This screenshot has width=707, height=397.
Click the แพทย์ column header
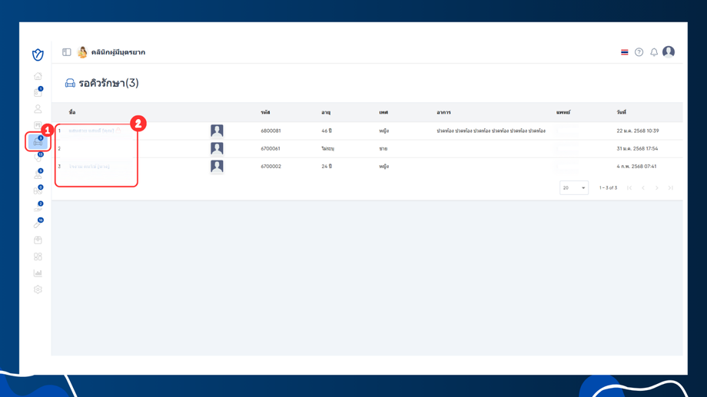click(x=563, y=112)
